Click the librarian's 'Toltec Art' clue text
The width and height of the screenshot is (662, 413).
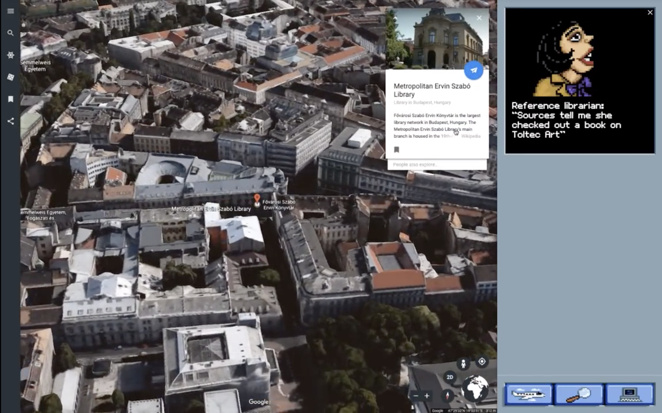click(566, 120)
